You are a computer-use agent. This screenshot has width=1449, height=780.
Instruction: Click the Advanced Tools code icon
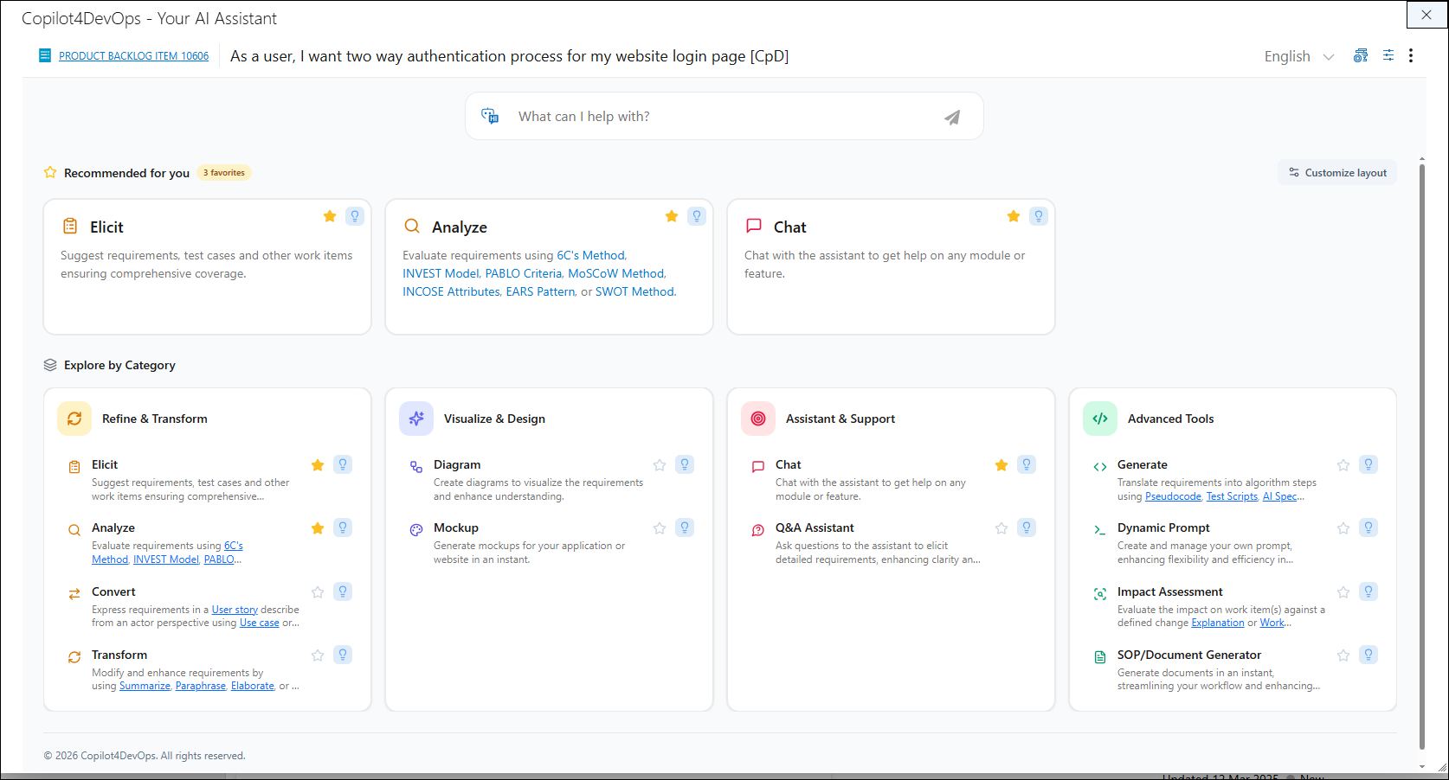[1100, 419]
